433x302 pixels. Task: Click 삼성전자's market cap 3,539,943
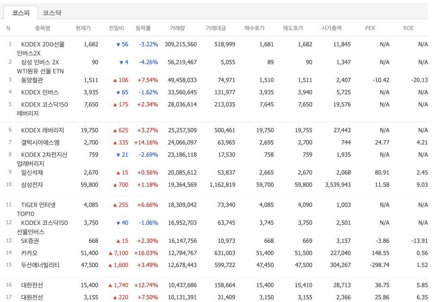pos(338,185)
